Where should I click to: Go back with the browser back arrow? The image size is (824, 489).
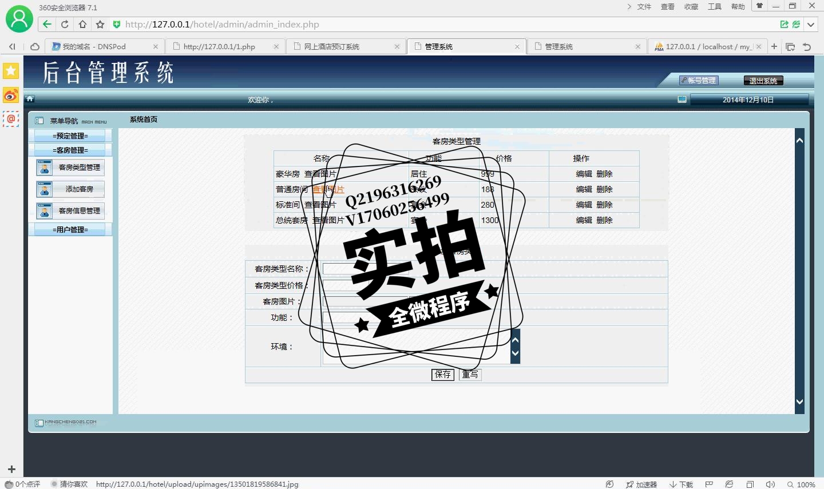[x=47, y=24]
